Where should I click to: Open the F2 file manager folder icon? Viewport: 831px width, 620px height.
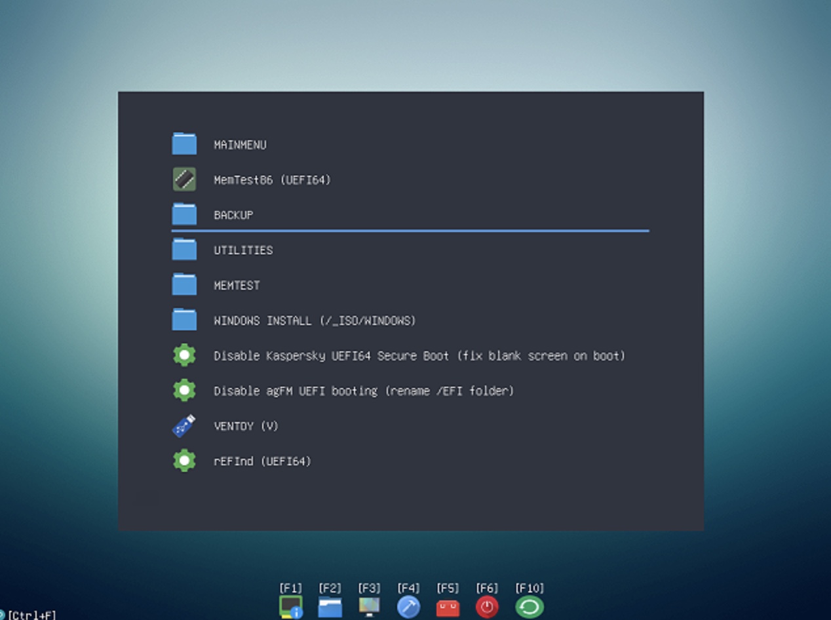330,607
